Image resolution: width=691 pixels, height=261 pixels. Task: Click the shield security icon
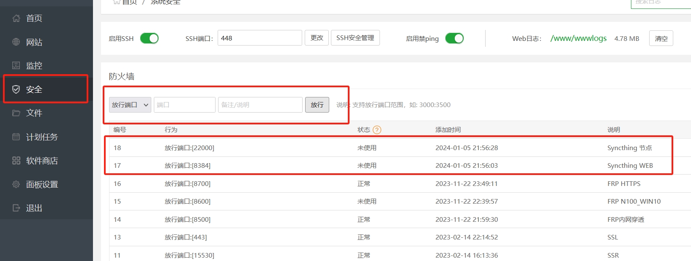(16, 89)
